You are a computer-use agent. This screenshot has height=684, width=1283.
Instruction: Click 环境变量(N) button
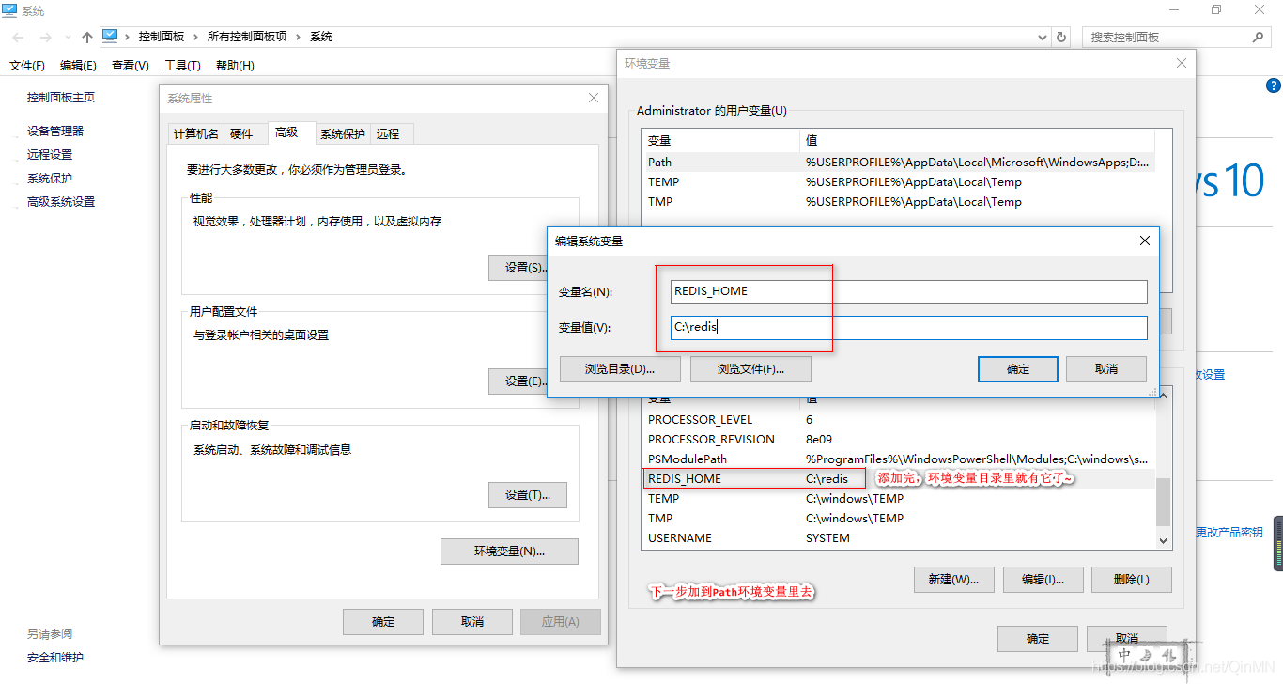509,552
